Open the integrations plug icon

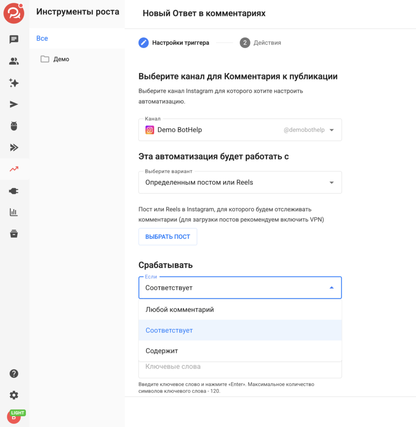point(14,191)
